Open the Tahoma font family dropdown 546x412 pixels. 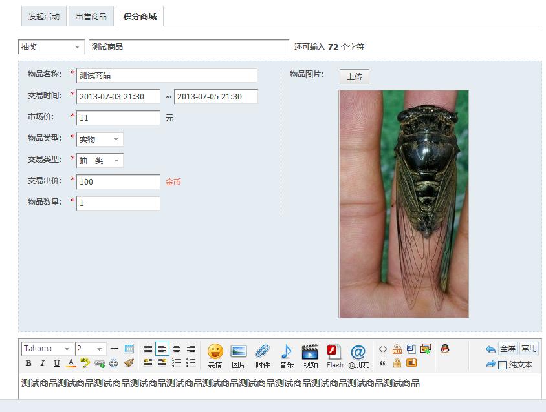point(47,348)
